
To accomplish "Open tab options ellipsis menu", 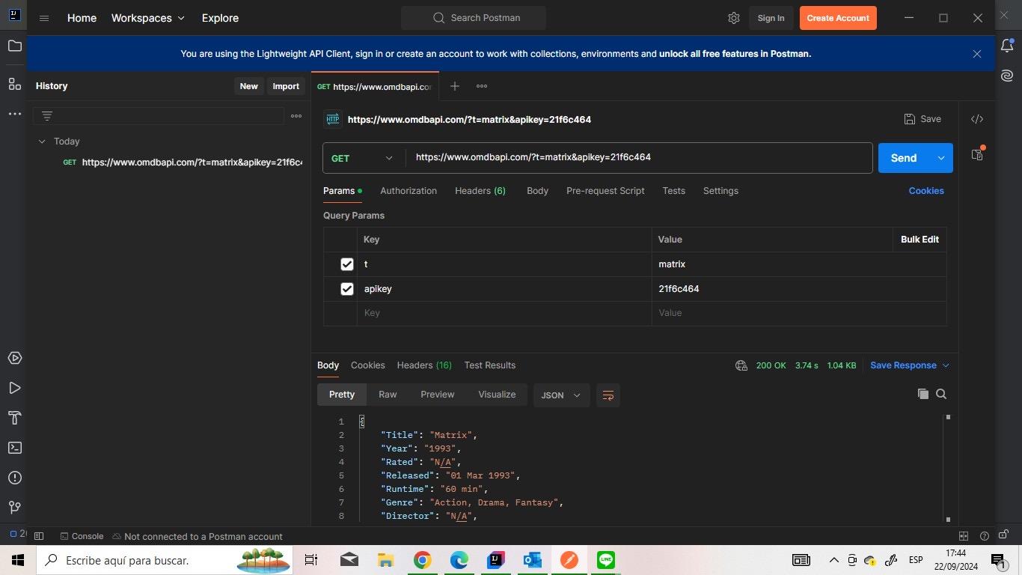I will [x=482, y=86].
